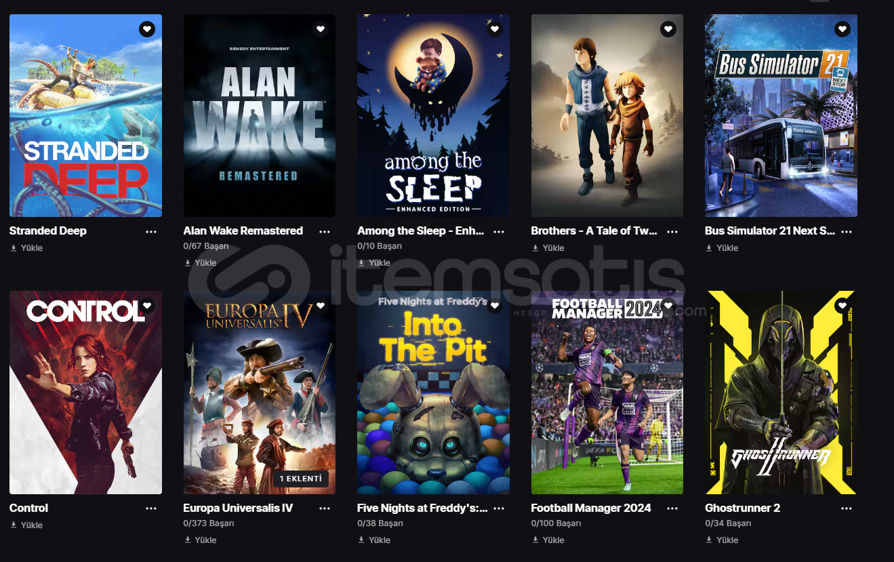Click Yükle under Bus Simulator 21
The height and width of the screenshot is (562, 894).
point(727,248)
